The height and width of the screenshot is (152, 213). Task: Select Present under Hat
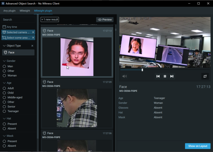coord(10,124)
